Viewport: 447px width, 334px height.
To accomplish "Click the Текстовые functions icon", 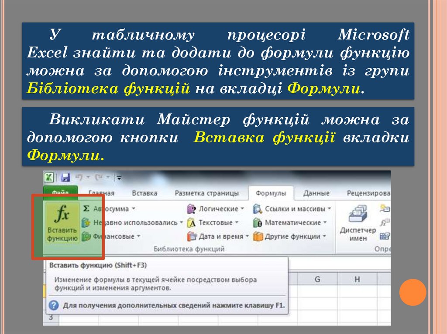I will pyautogui.click(x=192, y=223).
